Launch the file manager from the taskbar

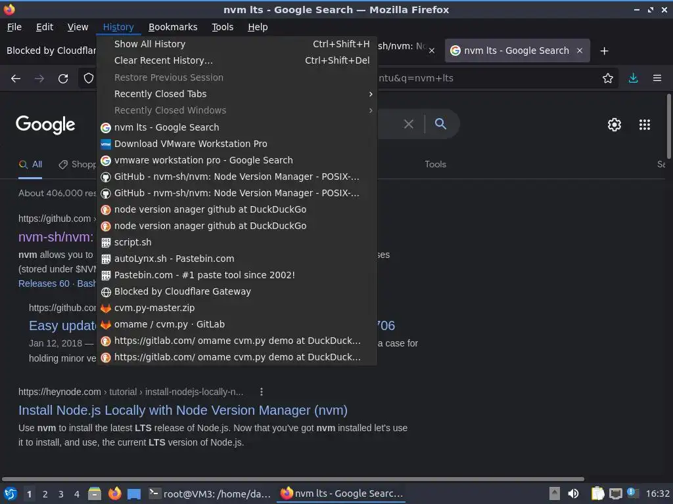[95, 493]
